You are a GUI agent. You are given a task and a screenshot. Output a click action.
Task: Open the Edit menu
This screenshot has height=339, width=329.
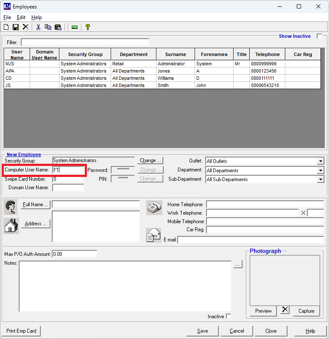(21, 17)
